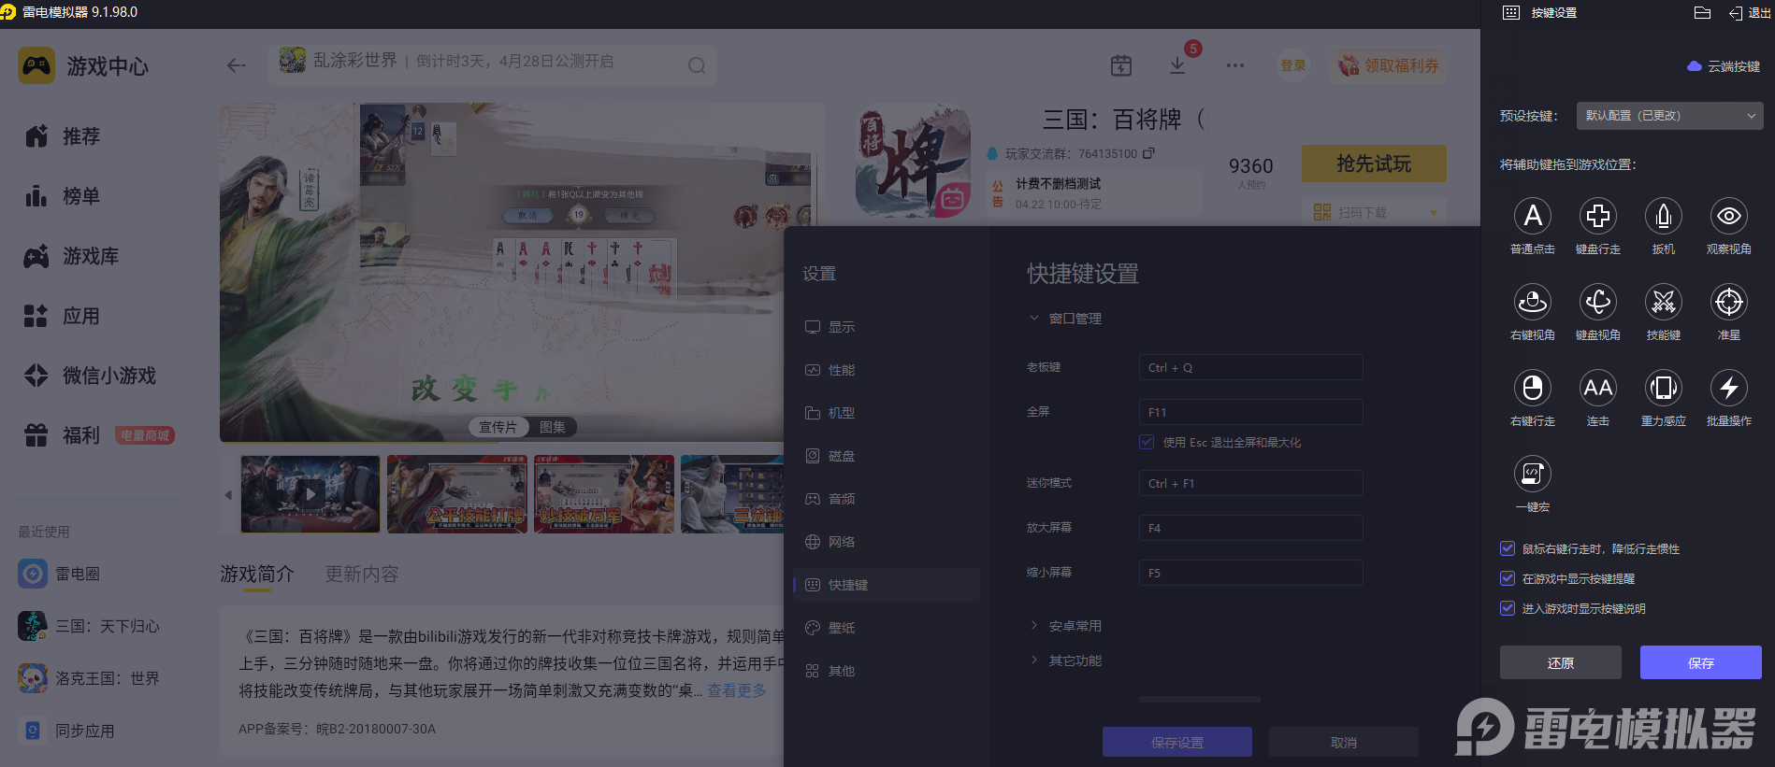Click the 查看更多 link
The image size is (1775, 767).
736,690
